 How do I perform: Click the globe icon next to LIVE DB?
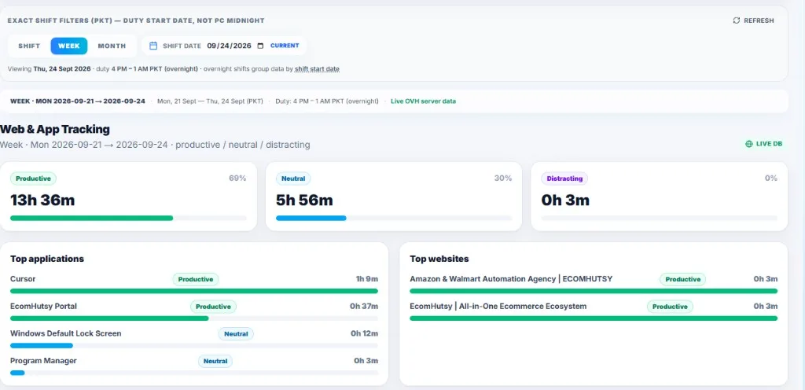[x=748, y=144]
